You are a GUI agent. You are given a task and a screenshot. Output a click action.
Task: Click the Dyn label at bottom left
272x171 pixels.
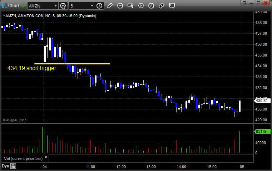point(5,166)
